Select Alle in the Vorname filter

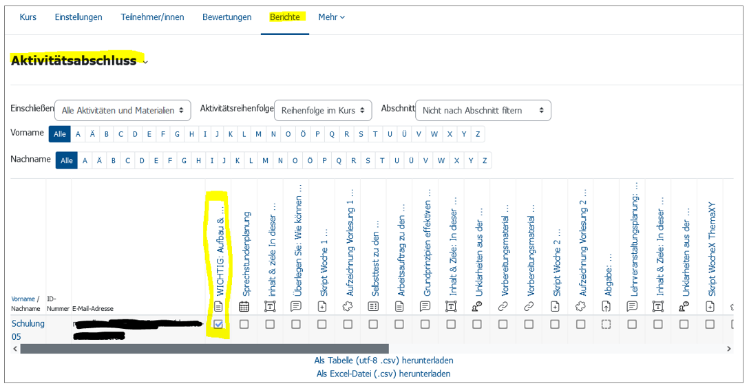(60, 134)
